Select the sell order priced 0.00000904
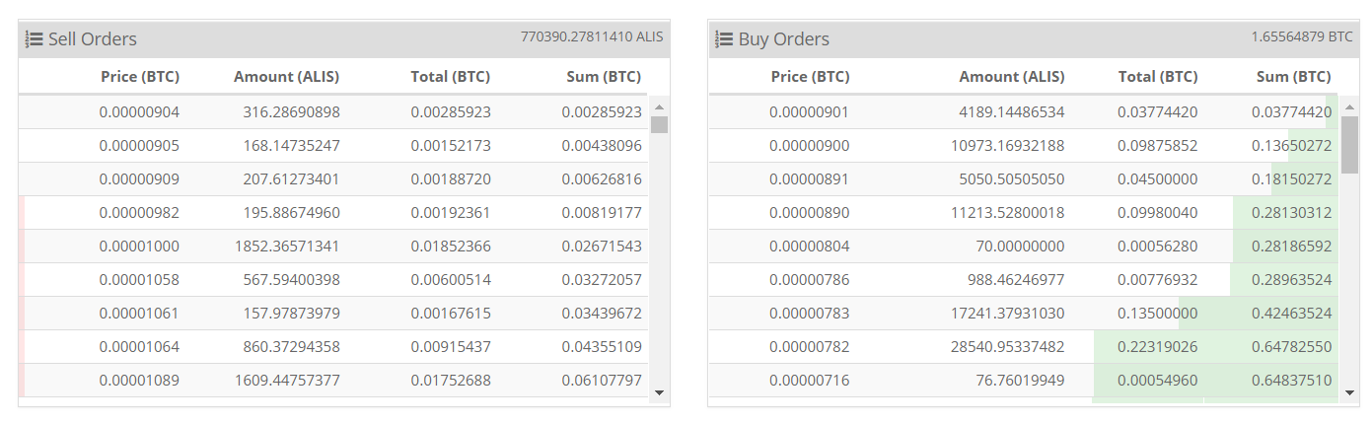The width and height of the screenshot is (1372, 424). click(139, 112)
